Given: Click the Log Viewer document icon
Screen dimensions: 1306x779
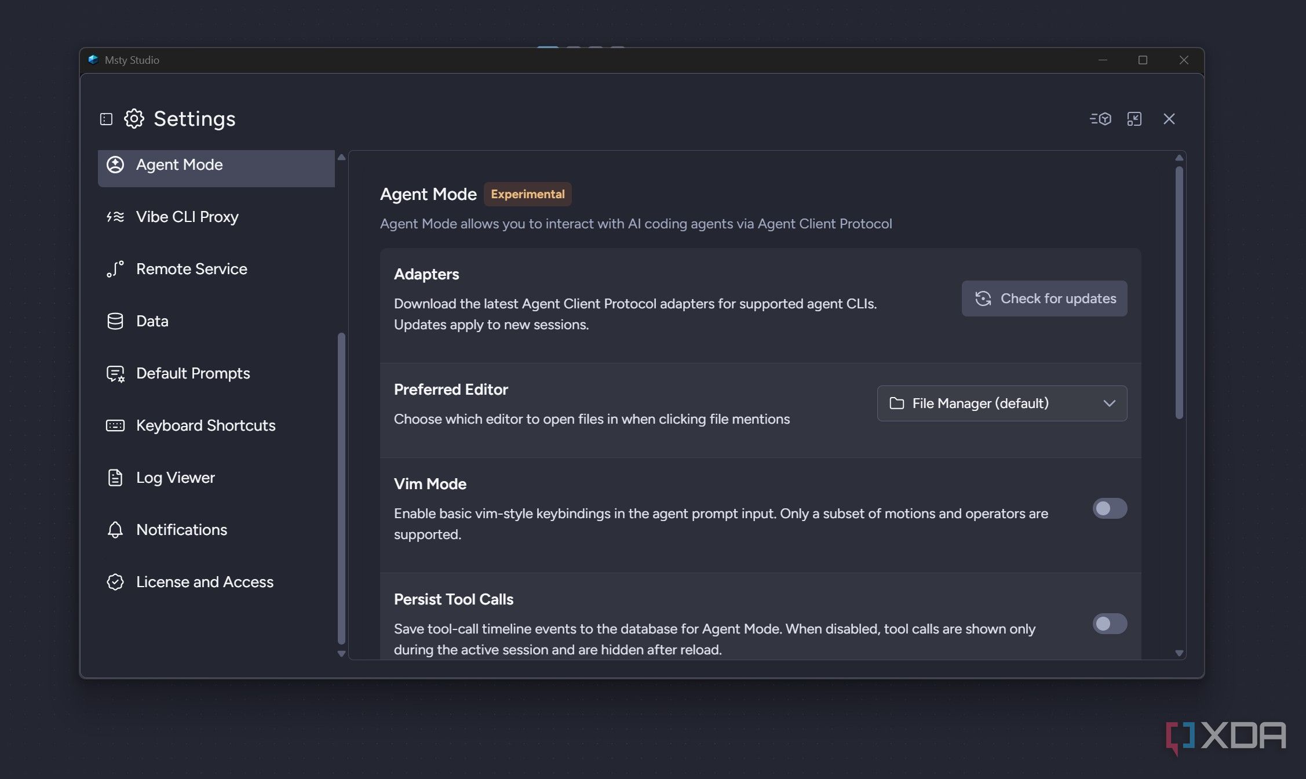Looking at the screenshot, I should click(x=115, y=478).
